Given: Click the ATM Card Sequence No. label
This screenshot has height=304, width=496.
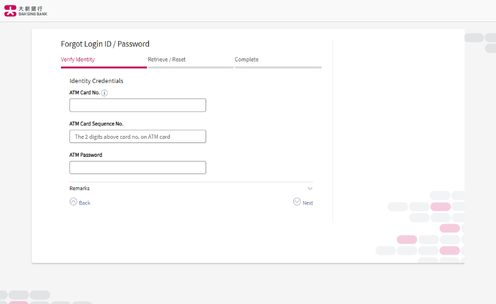Looking at the screenshot, I should click(x=96, y=124).
